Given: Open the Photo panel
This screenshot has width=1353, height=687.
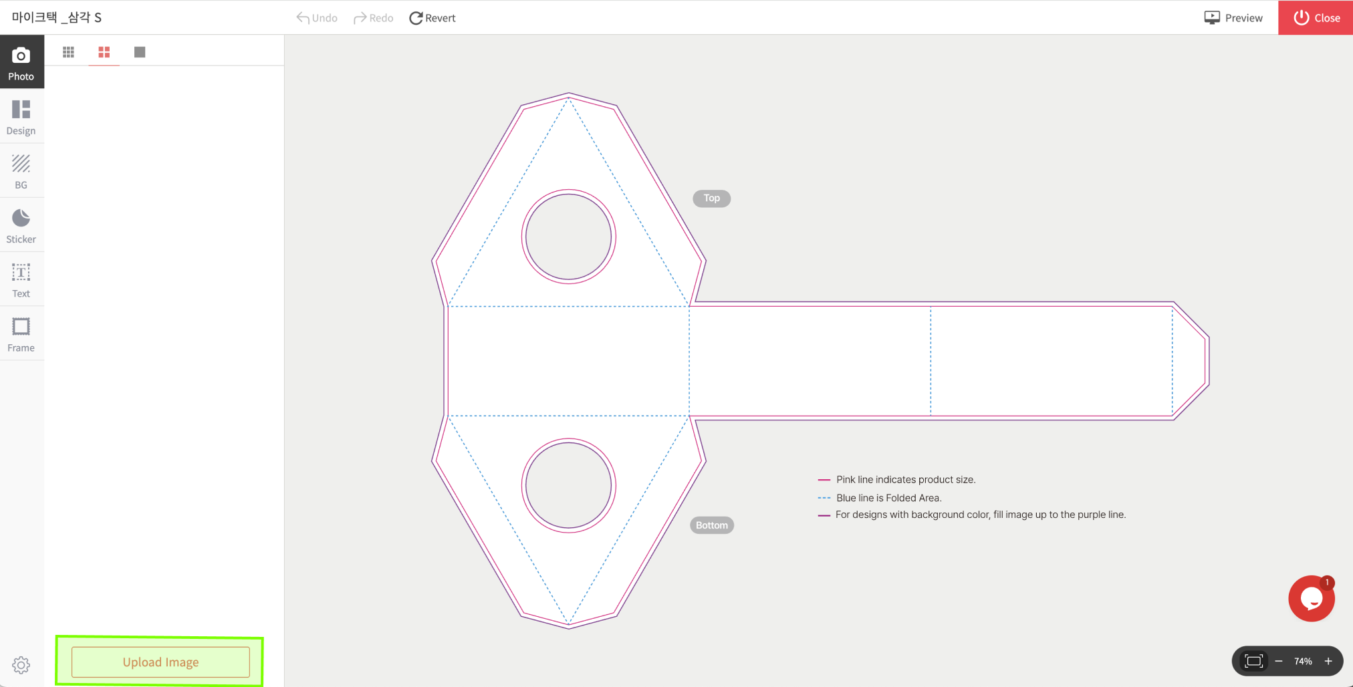Looking at the screenshot, I should coord(21,62).
